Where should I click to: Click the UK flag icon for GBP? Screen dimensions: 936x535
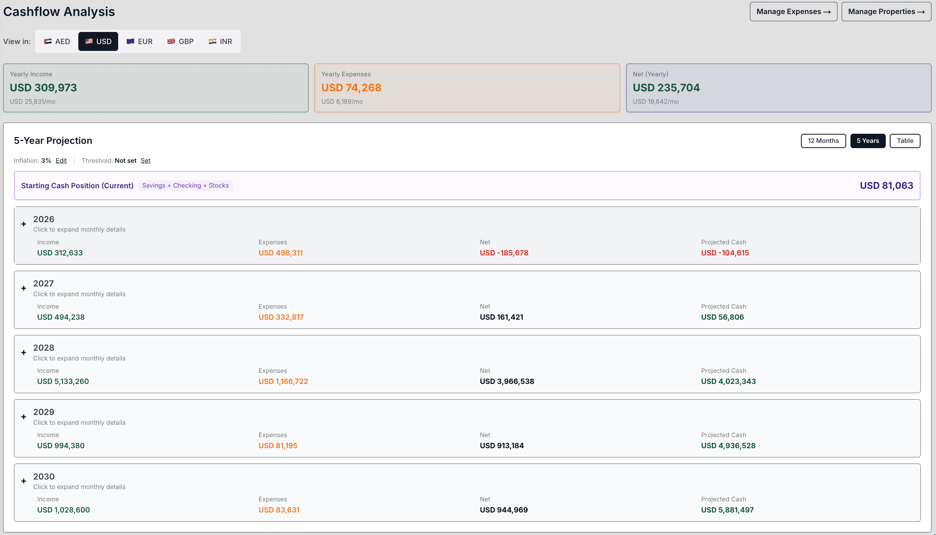click(x=171, y=41)
